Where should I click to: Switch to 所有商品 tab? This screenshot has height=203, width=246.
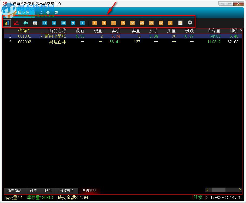15,191
